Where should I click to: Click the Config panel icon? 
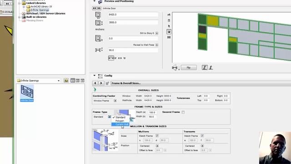pos(100,76)
